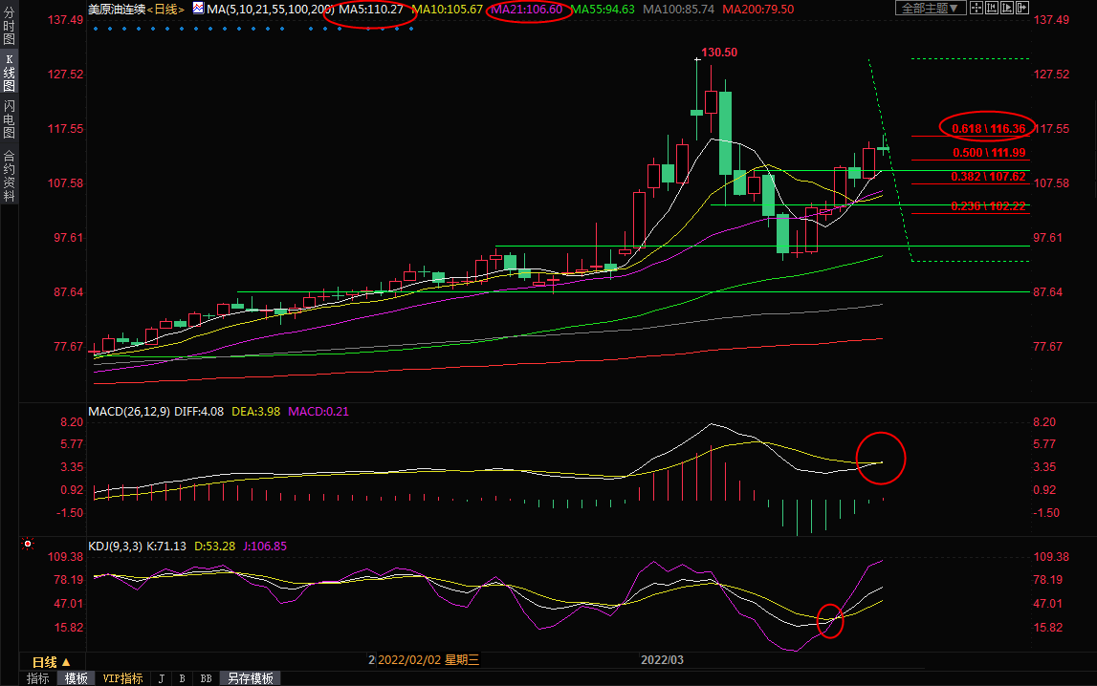Switch to the 闪电图 side tab
This screenshot has height=686, width=1097.
click(9, 118)
